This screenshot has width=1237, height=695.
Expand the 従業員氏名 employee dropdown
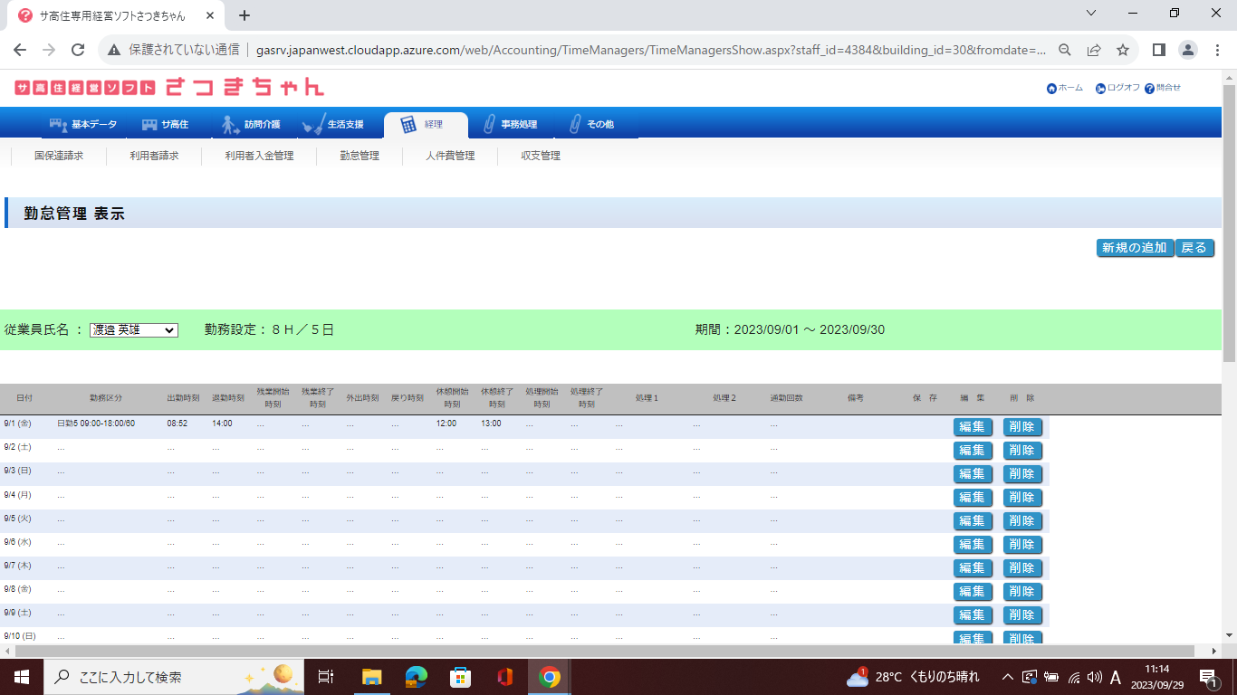click(x=134, y=330)
